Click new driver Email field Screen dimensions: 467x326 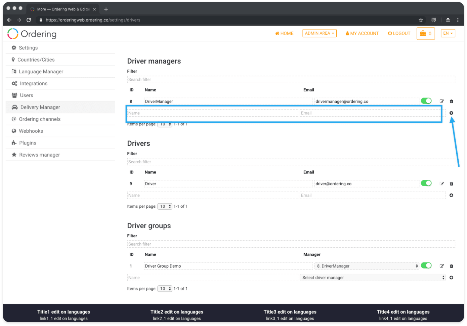click(x=373, y=195)
